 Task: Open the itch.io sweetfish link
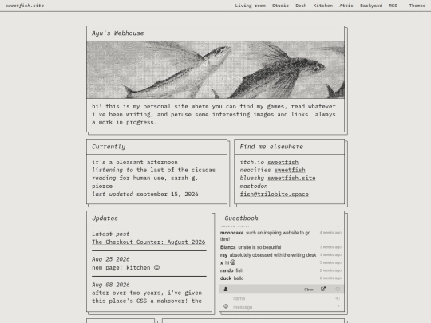click(x=283, y=162)
